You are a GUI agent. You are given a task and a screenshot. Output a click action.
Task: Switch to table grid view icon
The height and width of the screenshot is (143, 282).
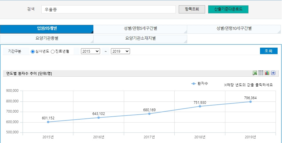coord(261,73)
